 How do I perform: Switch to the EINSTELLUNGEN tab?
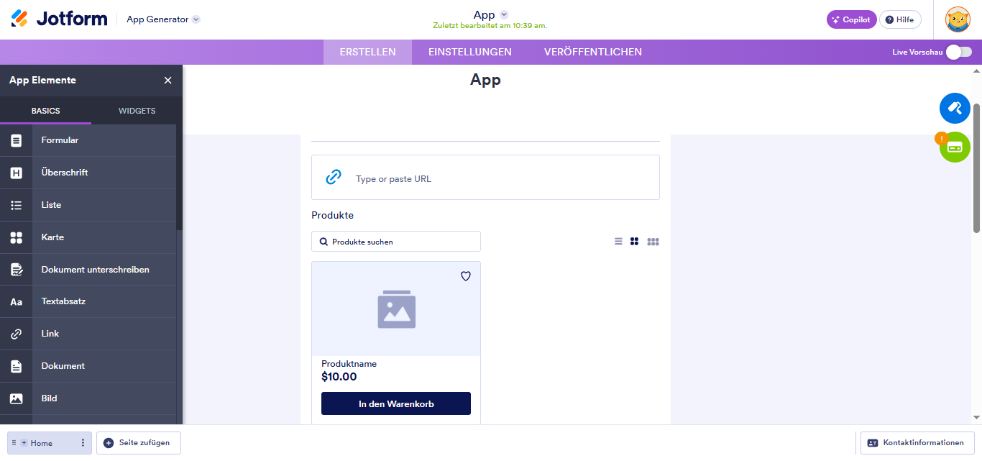pos(469,51)
